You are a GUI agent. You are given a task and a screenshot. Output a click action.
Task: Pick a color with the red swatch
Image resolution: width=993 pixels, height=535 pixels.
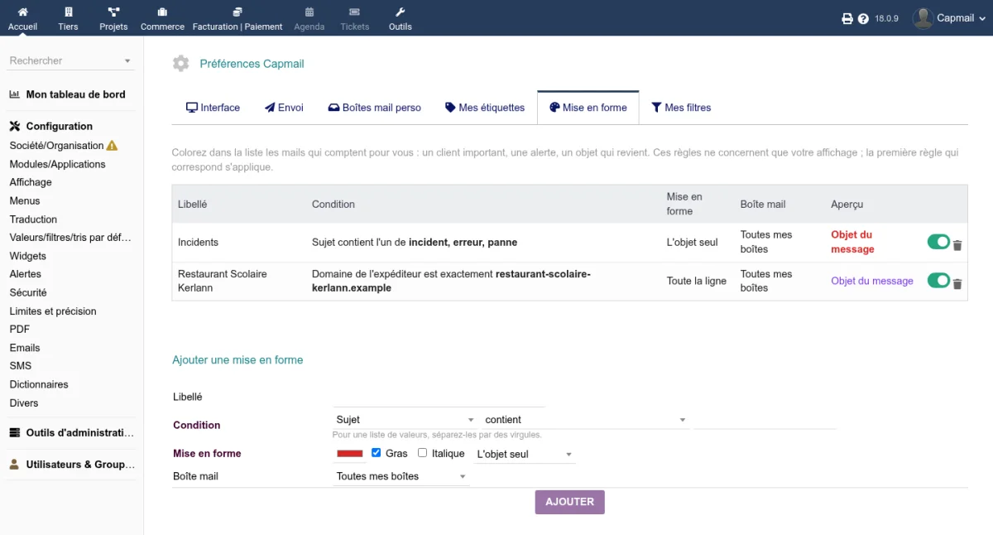(350, 454)
